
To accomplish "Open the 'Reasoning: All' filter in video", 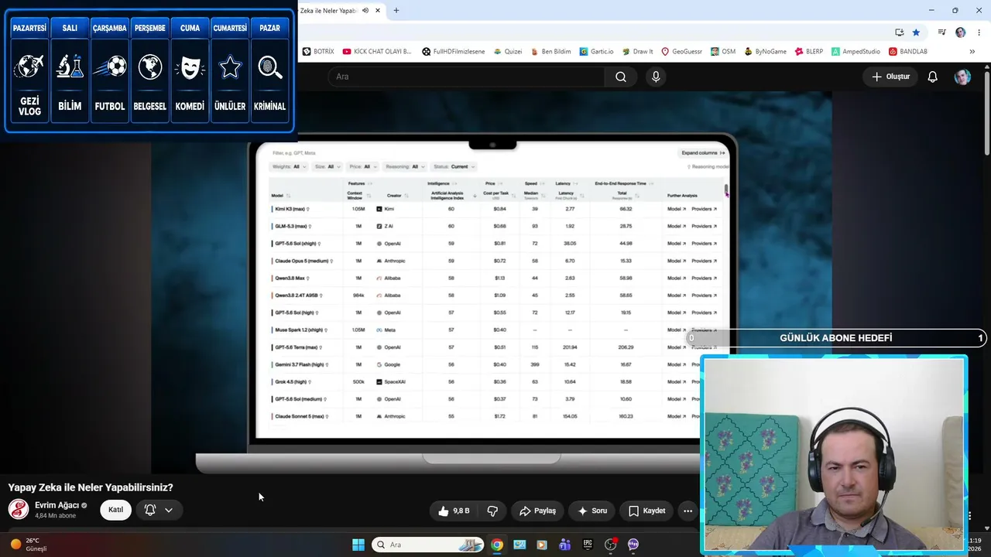I will tap(406, 166).
